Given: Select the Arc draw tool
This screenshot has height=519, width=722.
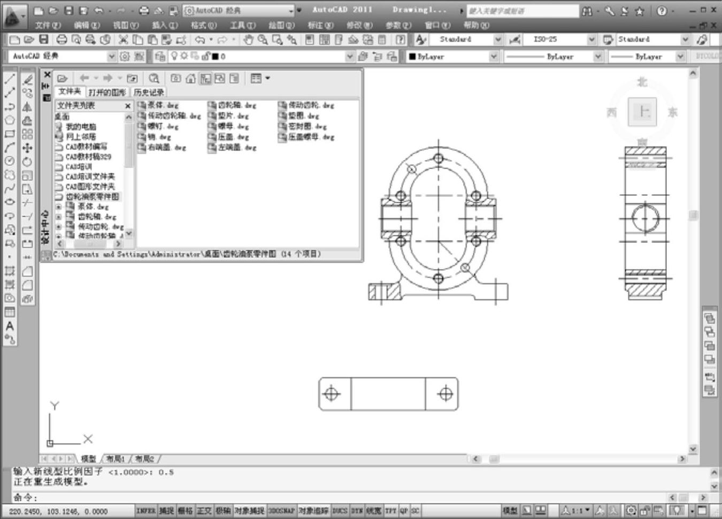Looking at the screenshot, I should click(x=10, y=148).
